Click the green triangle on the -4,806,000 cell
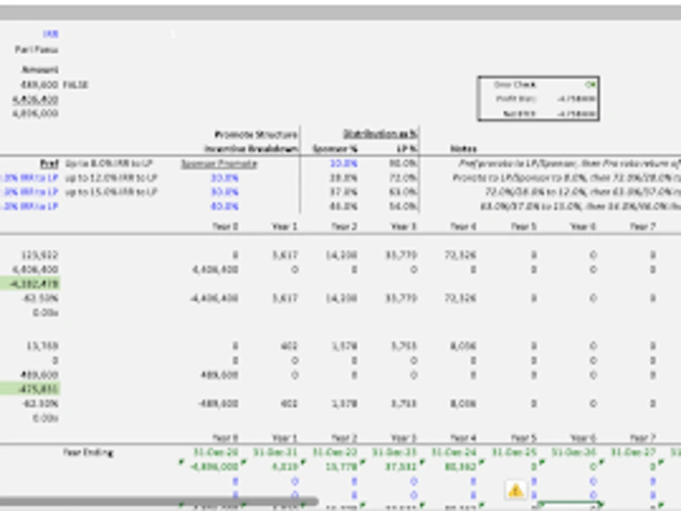The width and height of the screenshot is (681, 511). [x=242, y=462]
